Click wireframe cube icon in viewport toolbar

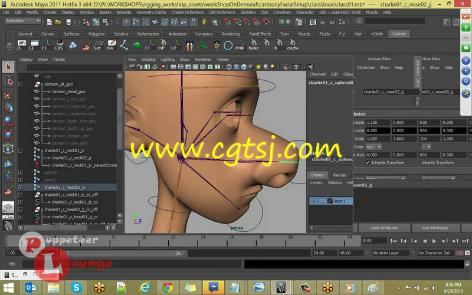pyautogui.click(x=229, y=67)
